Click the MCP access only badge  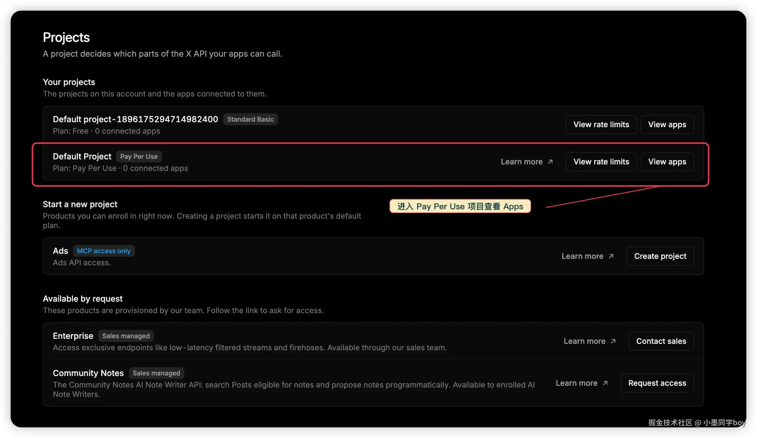(104, 251)
